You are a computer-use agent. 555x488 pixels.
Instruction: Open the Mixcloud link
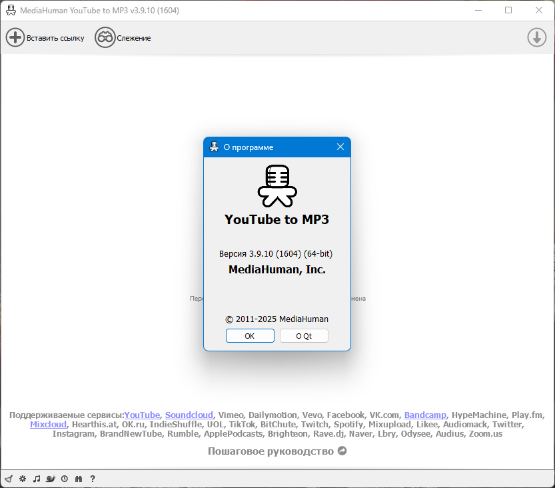tap(48, 424)
